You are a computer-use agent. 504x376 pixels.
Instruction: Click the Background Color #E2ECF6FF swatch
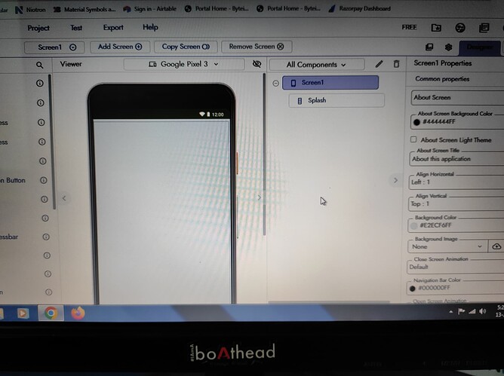(x=413, y=225)
